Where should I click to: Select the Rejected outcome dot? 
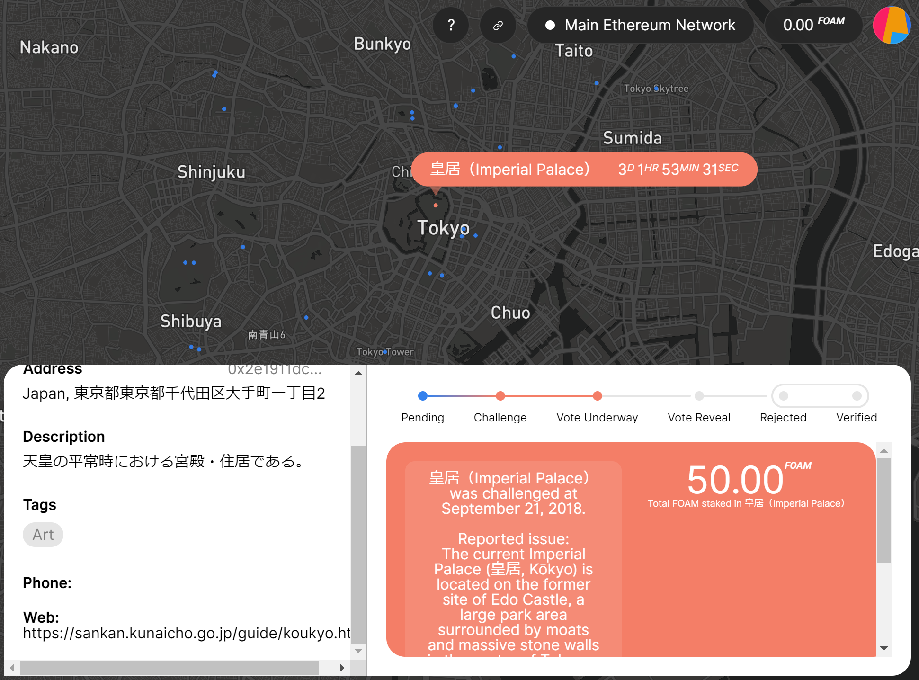click(784, 396)
